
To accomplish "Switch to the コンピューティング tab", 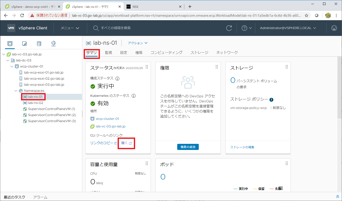I will [x=166, y=53].
